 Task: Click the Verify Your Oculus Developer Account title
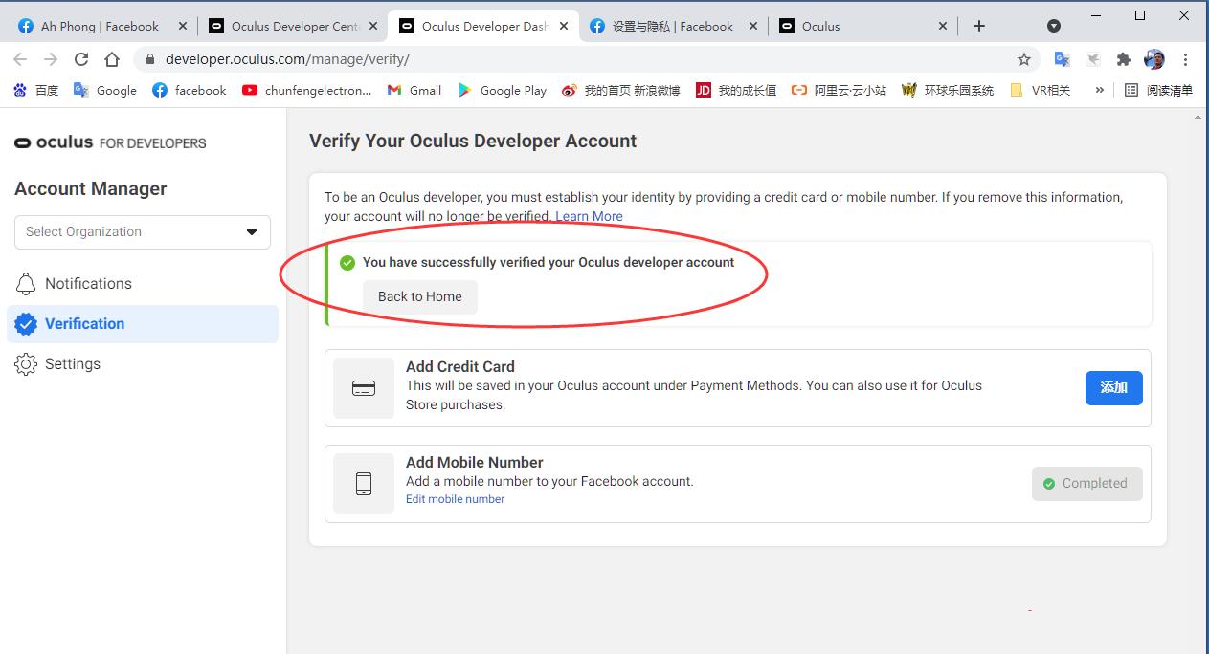click(473, 141)
